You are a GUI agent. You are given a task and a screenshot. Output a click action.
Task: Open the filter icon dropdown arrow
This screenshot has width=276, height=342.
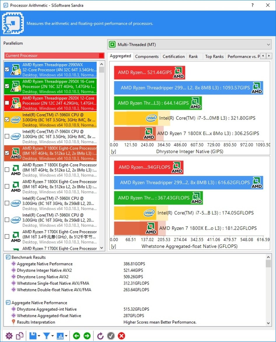pos(53,336)
